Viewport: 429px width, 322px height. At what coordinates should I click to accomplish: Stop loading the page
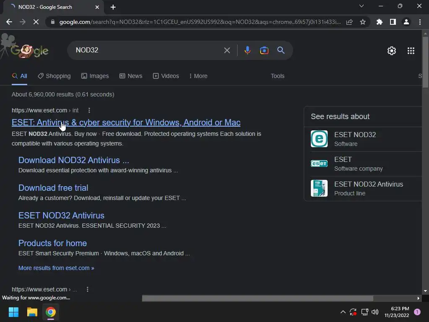point(36,22)
